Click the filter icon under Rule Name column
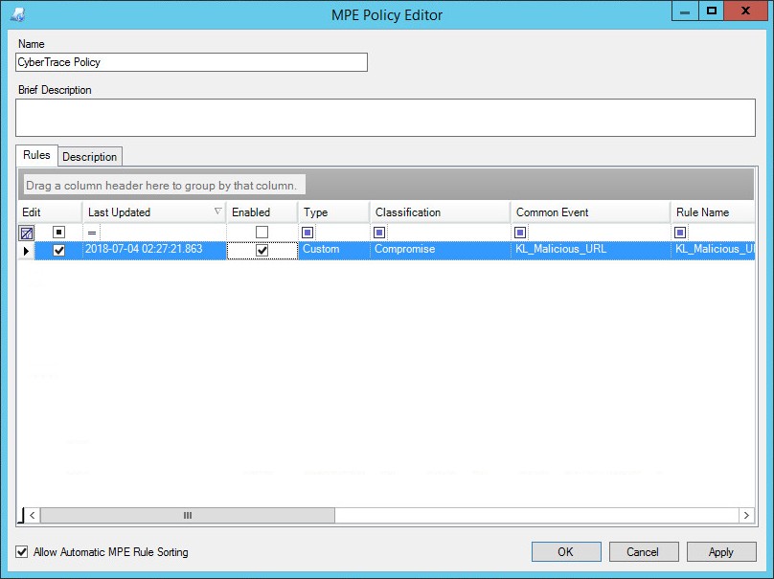Viewport: 774px width, 579px height. [x=680, y=232]
